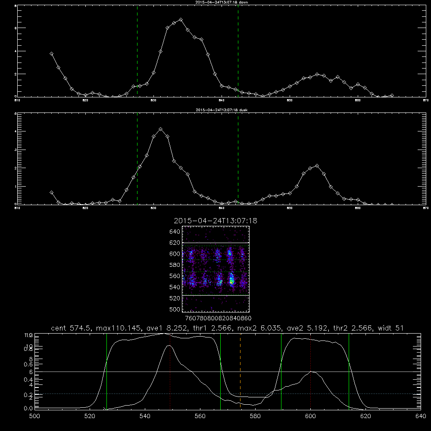
Task: Click the 'cent 574.5' value in bottom title
Action: pos(71,328)
